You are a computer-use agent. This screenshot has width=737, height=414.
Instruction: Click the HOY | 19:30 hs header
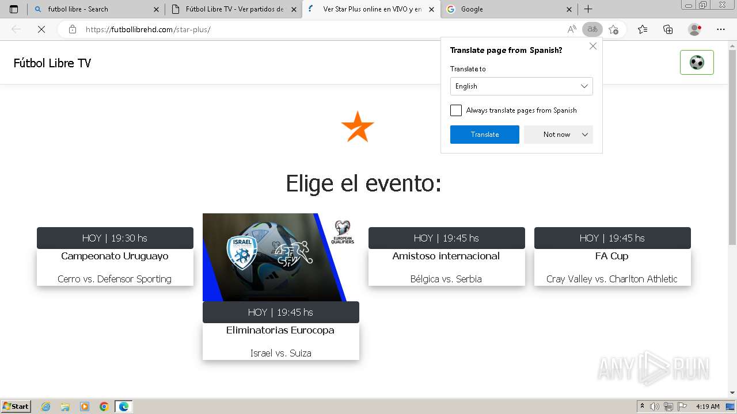(x=115, y=238)
